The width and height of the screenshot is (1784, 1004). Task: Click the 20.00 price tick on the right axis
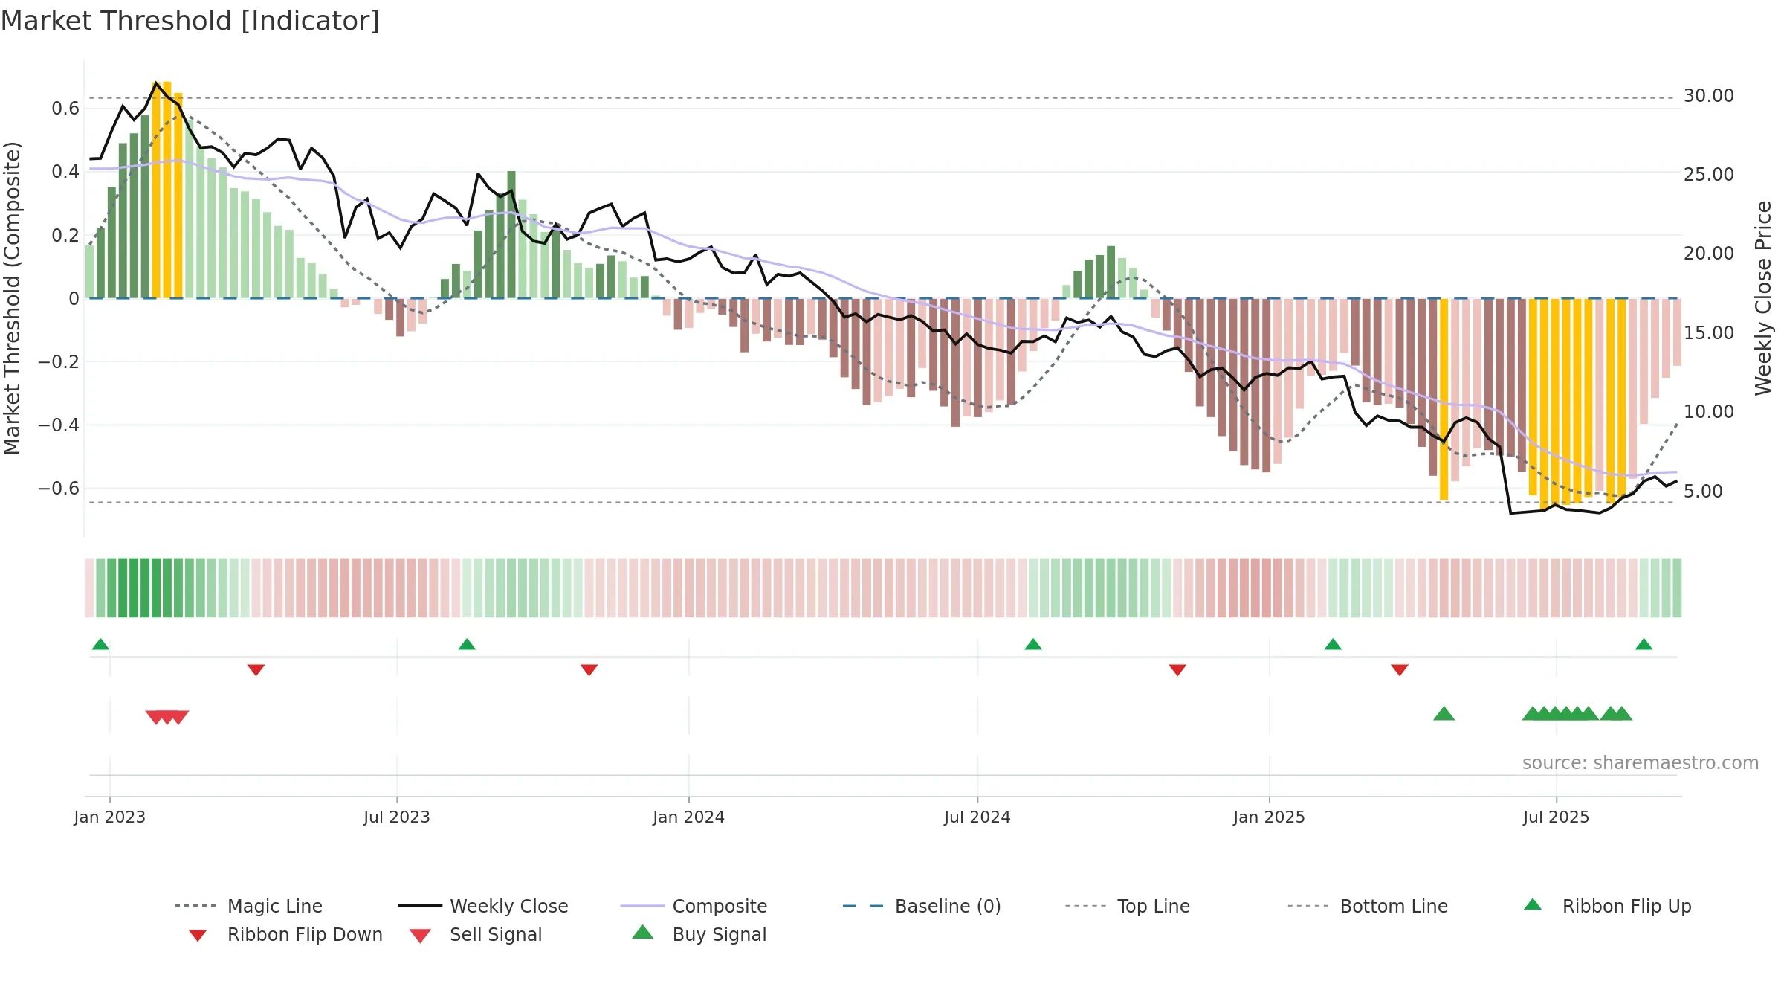[x=1709, y=254]
